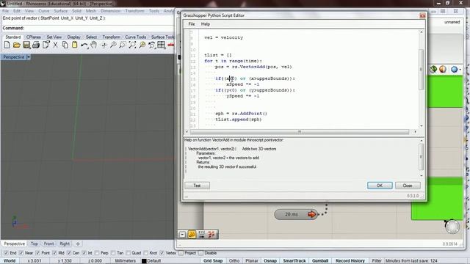Image resolution: width=470 pixels, height=264 pixels.
Task: Click the New file icon in Rhino toolbar
Action: point(7,45)
